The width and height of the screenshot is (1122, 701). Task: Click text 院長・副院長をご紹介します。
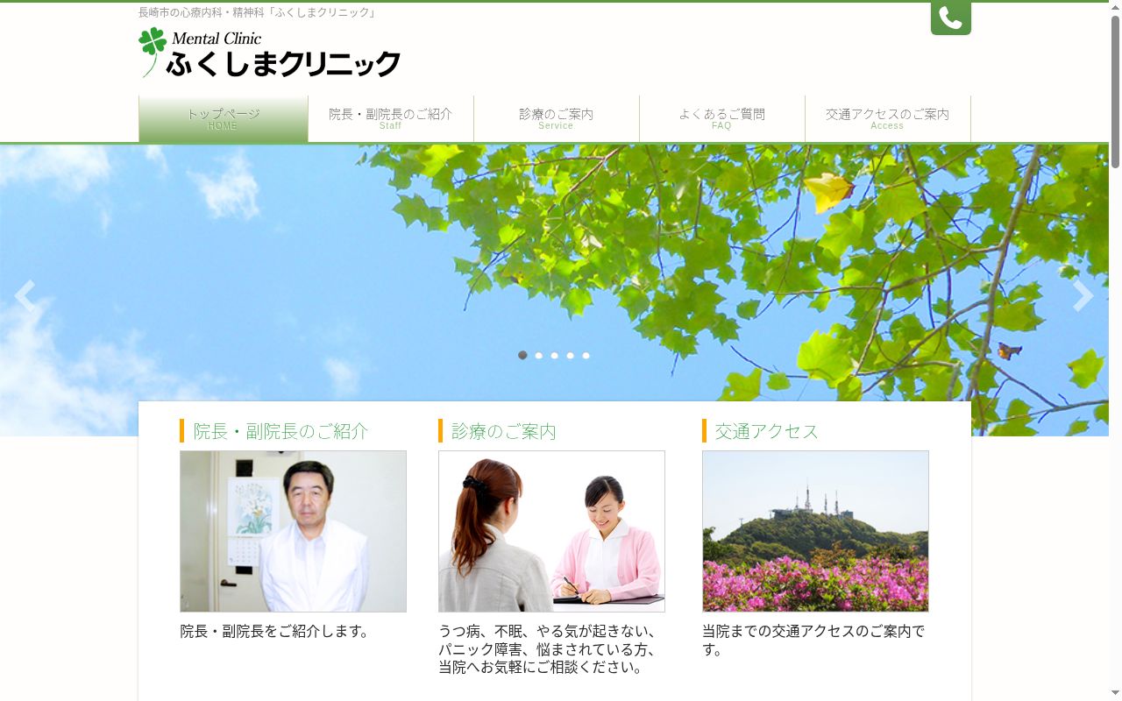275,631
